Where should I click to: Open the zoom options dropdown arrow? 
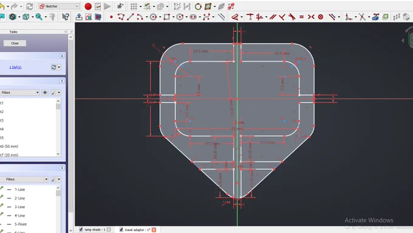coord(46,17)
